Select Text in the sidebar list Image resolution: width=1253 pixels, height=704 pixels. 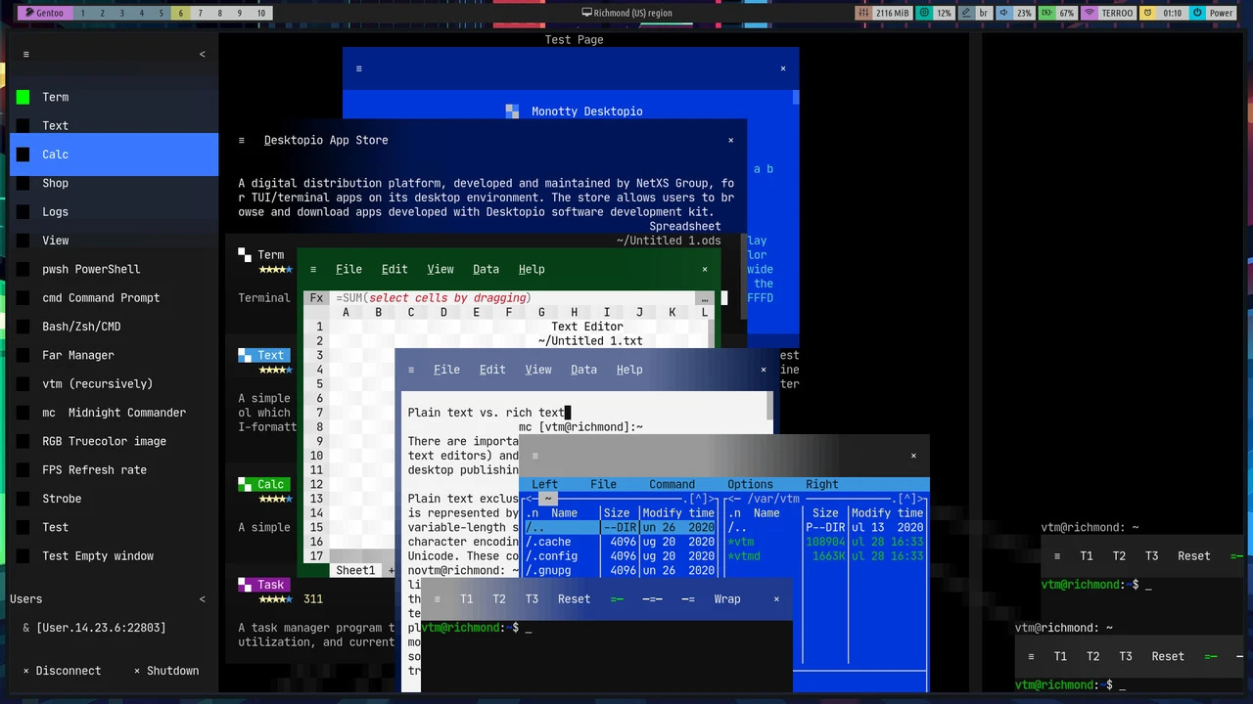tap(114, 125)
